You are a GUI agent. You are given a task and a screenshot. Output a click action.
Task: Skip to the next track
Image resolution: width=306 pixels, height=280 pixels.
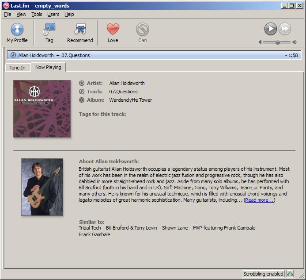[x=285, y=29]
